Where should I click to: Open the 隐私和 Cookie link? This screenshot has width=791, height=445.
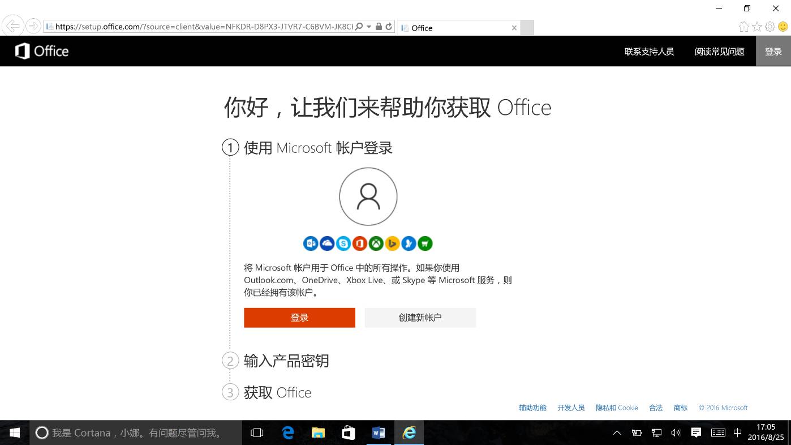click(616, 407)
